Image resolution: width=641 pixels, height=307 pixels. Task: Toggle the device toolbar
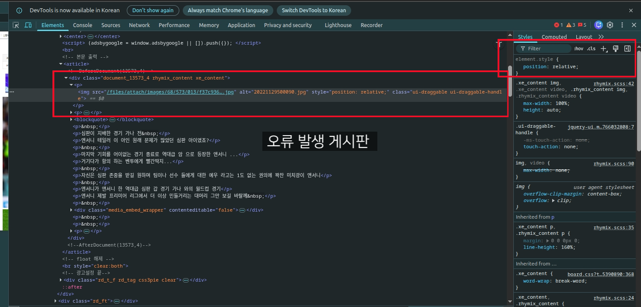click(x=28, y=25)
